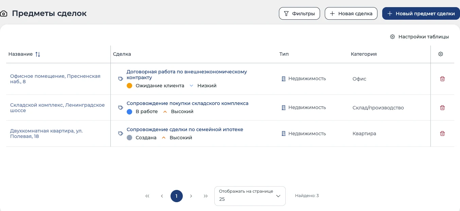Click the Низкий priority label
The width and height of the screenshot is (460, 211).
point(207,86)
